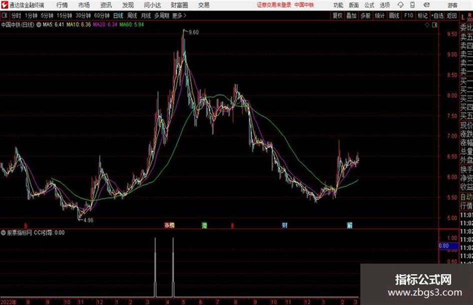Screen dimensions: 473x305
Task: Click the 游客 user label
Action: click(x=452, y=5)
